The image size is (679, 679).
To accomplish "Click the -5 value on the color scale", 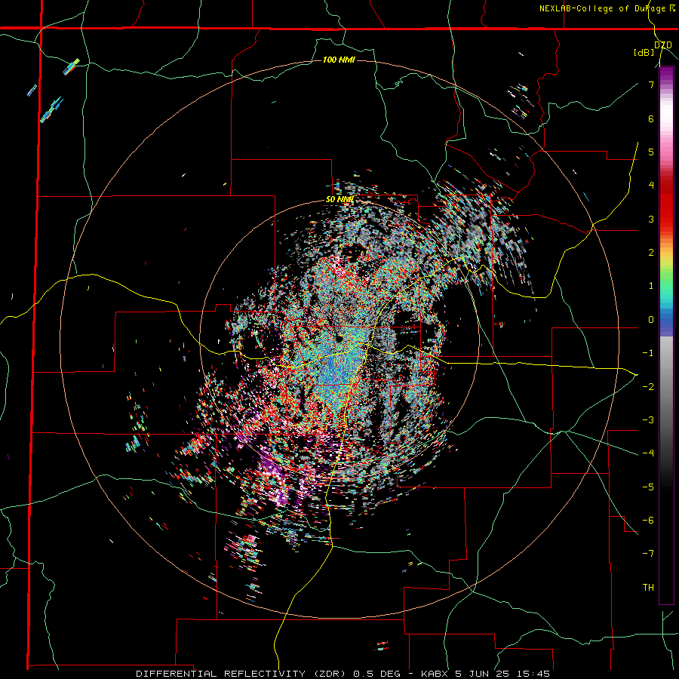I will [648, 487].
